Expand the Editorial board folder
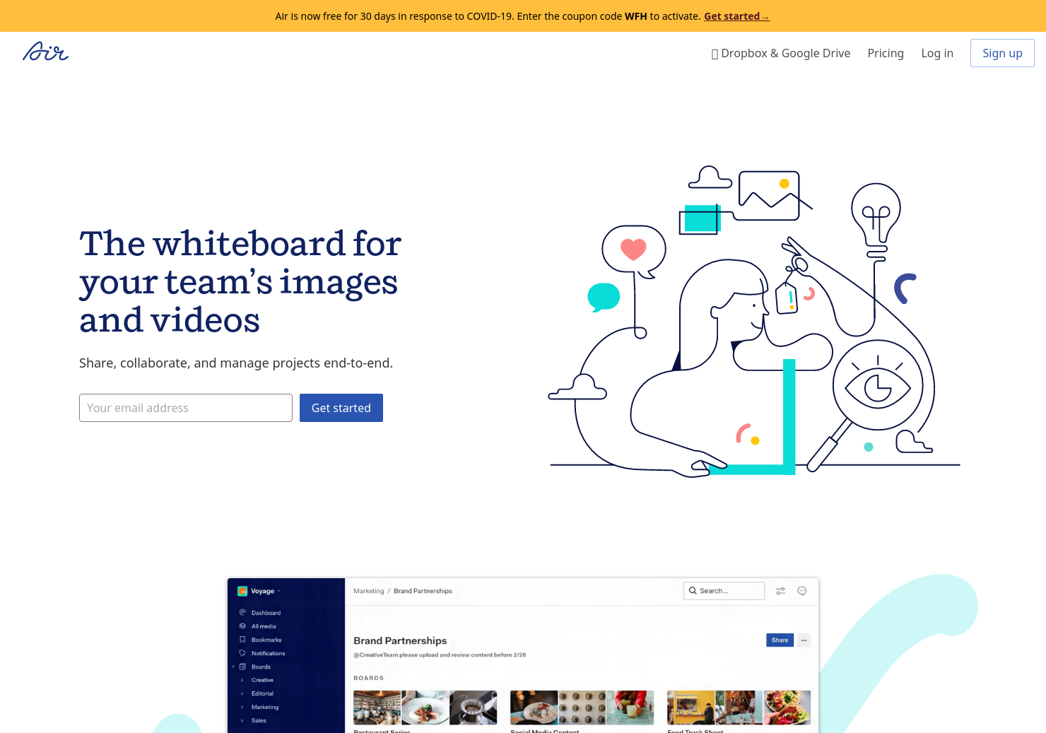 coord(242,693)
